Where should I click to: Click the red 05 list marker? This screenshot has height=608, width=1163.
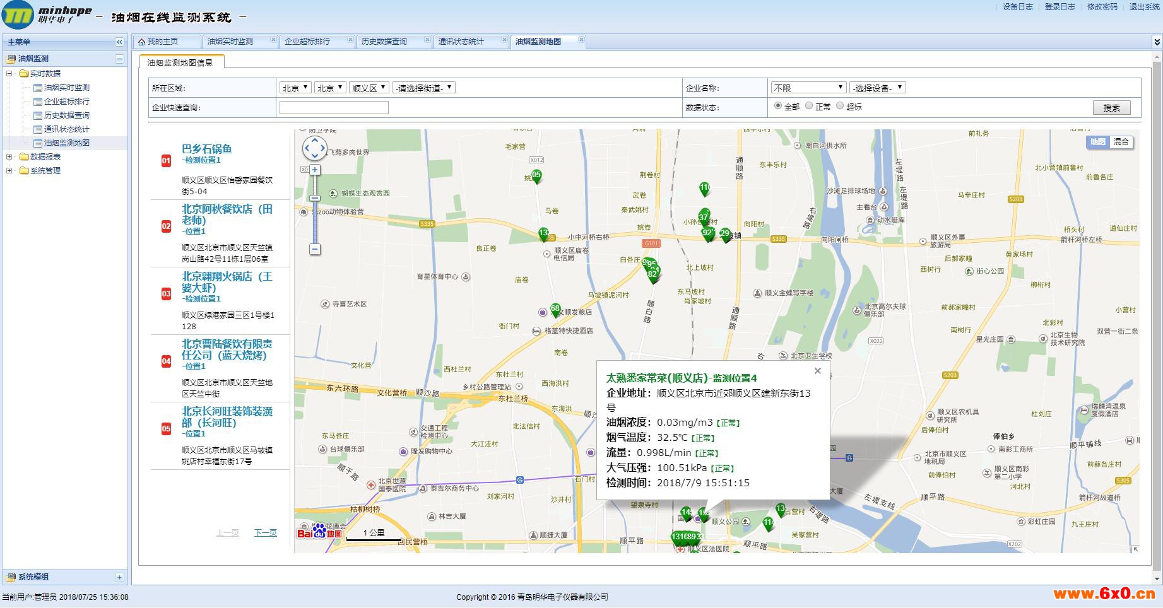pyautogui.click(x=167, y=429)
